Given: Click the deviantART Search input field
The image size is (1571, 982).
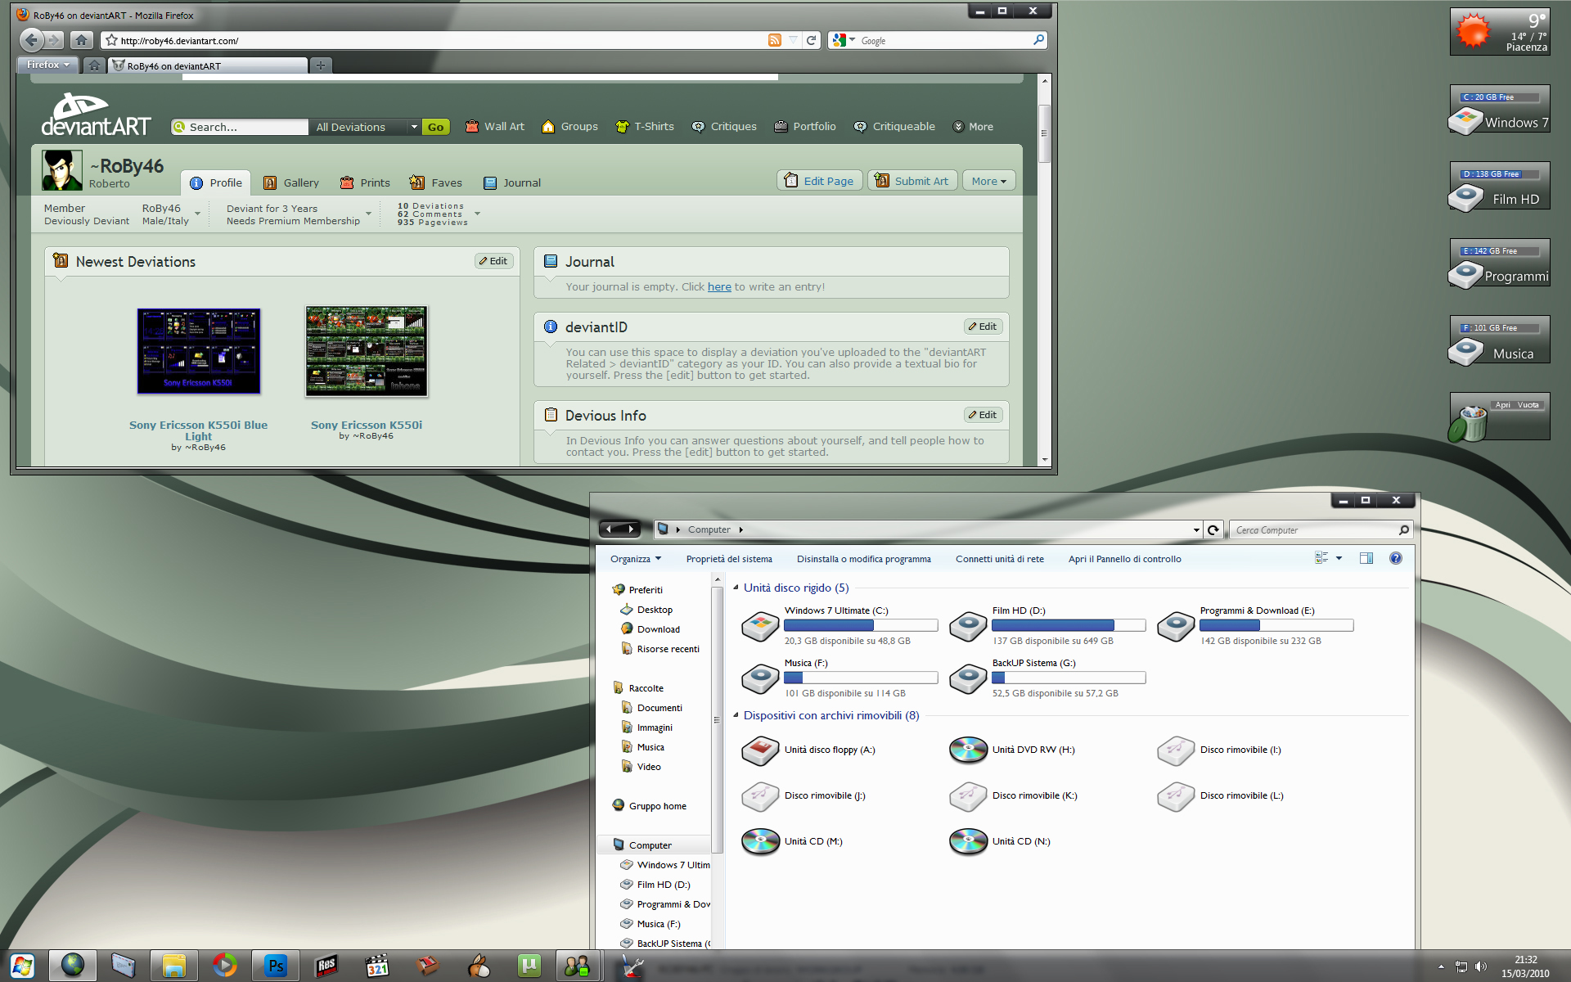Looking at the screenshot, I should 240,127.
